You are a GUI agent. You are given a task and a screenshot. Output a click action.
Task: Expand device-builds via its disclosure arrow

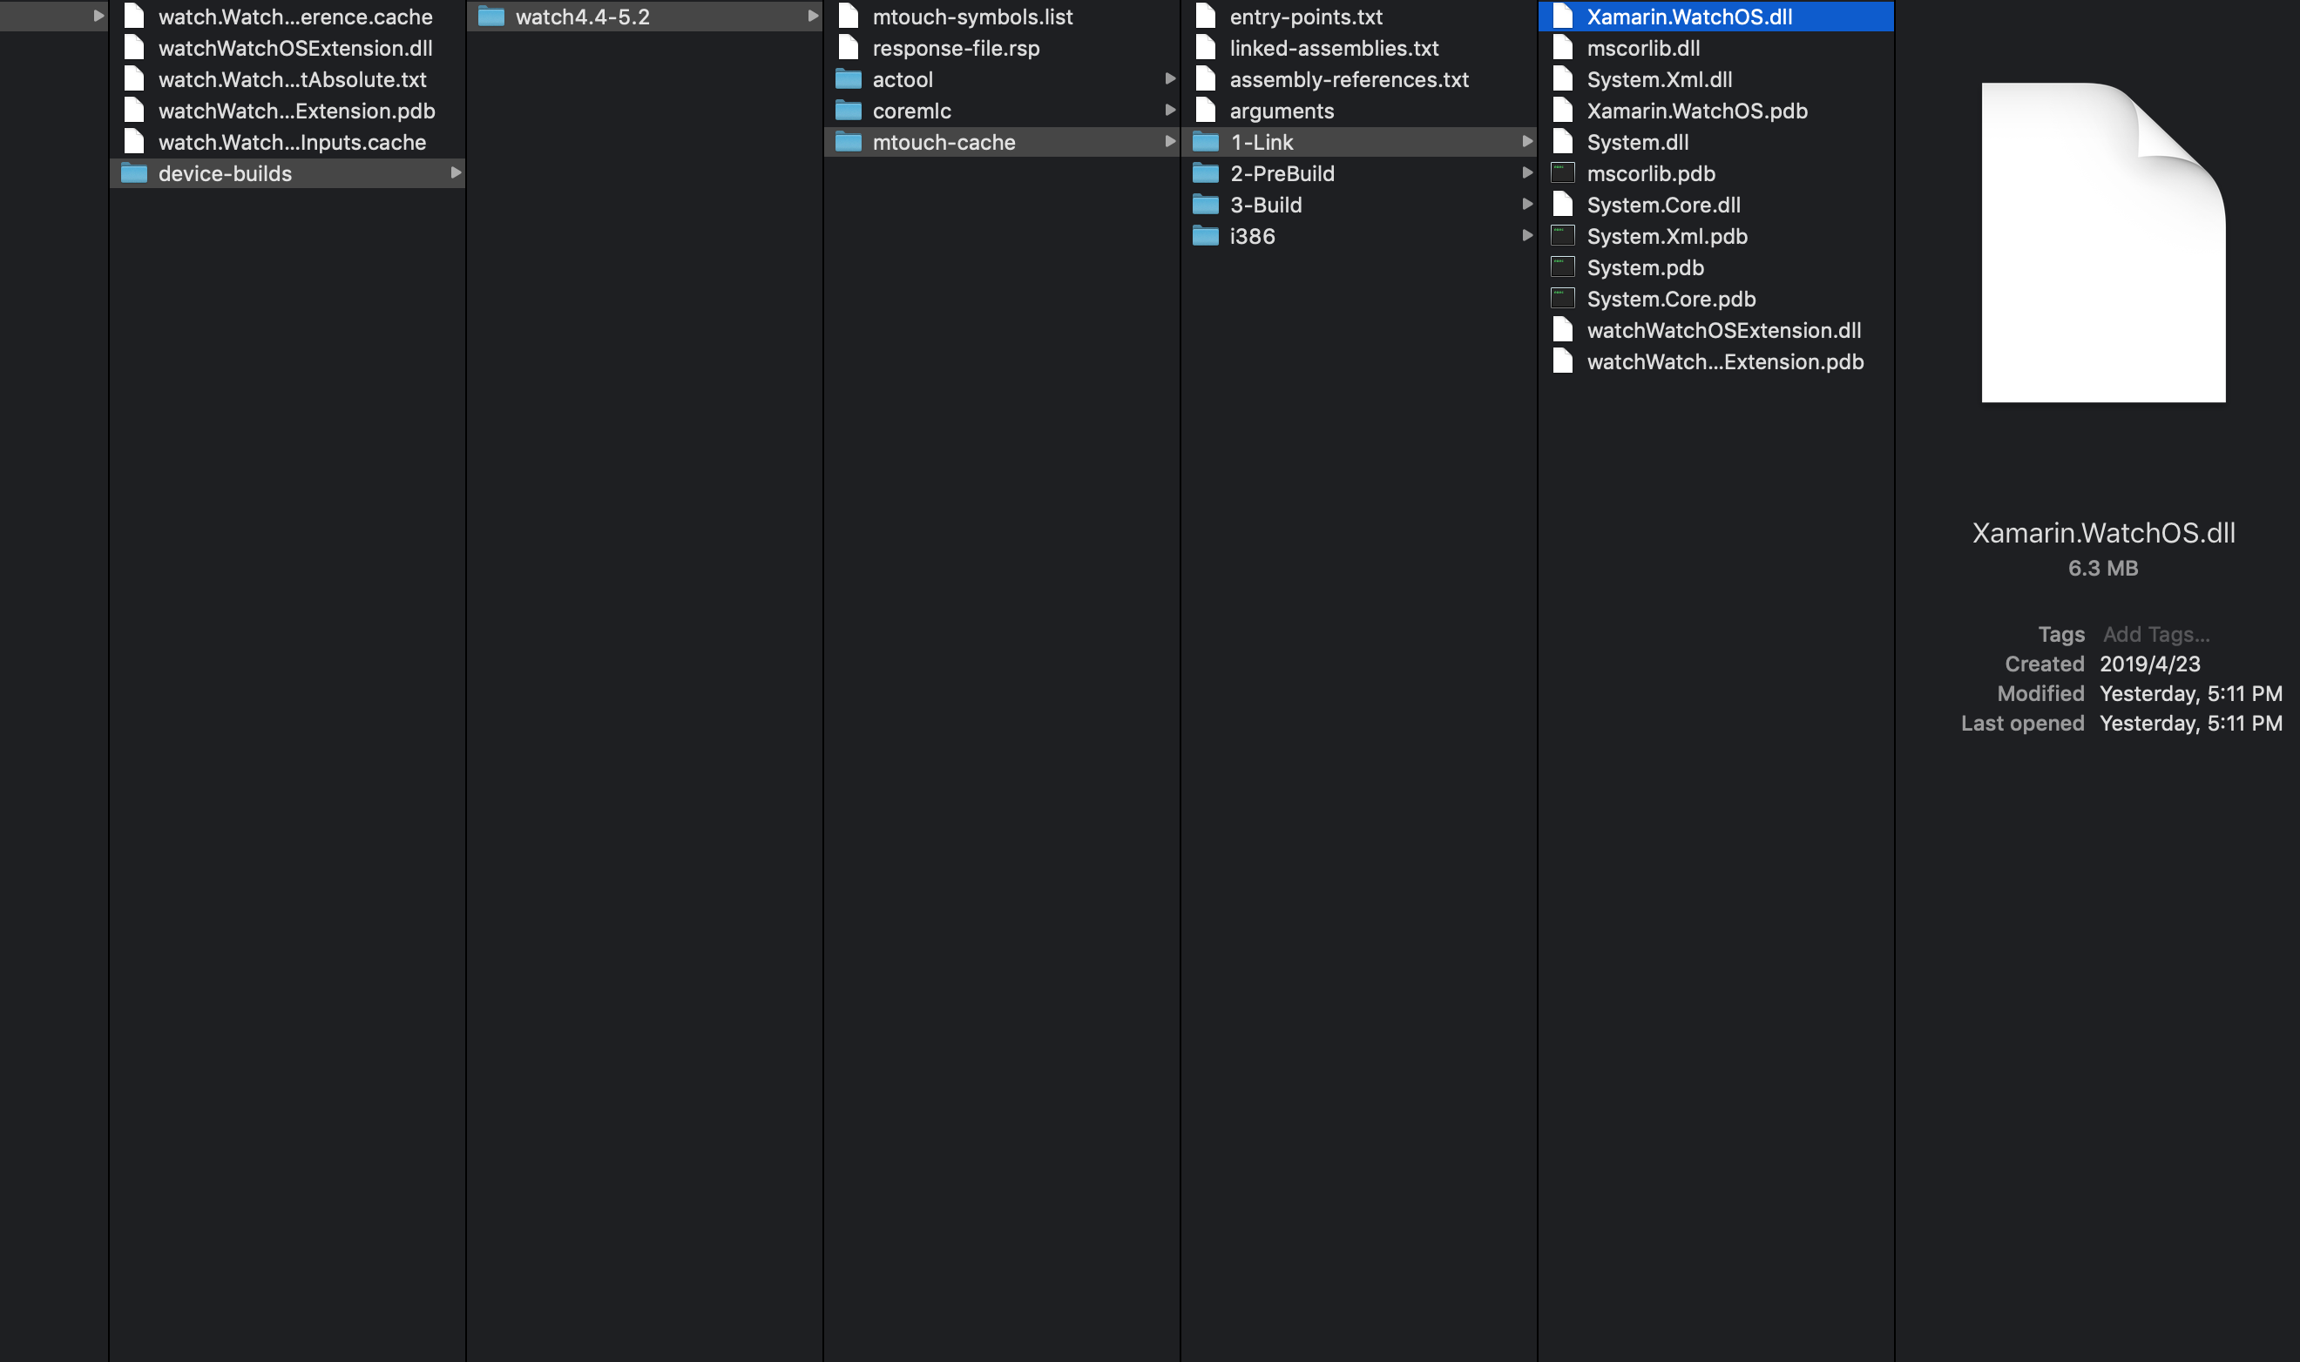pos(456,172)
